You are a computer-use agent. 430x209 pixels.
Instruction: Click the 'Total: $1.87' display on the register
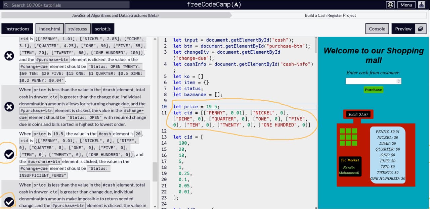click(x=358, y=114)
